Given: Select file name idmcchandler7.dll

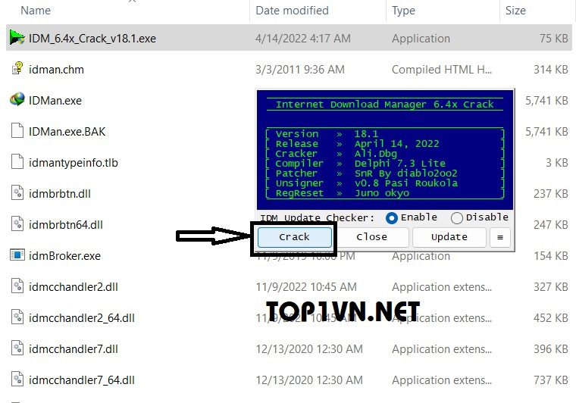Looking at the screenshot, I should [73, 349].
